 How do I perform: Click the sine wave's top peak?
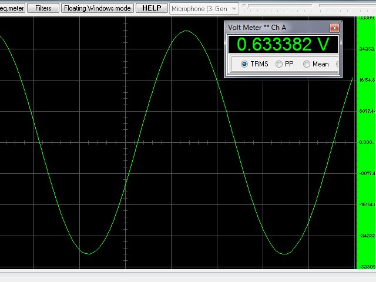pyautogui.click(x=186, y=31)
